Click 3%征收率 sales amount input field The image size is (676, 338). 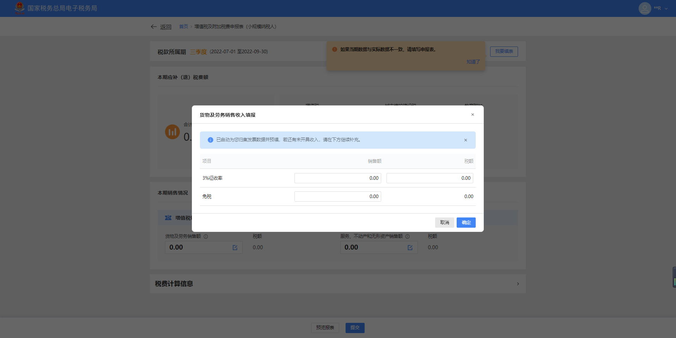tap(337, 178)
